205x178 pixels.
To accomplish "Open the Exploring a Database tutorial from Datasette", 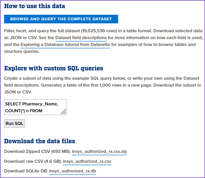I will (65, 44).
